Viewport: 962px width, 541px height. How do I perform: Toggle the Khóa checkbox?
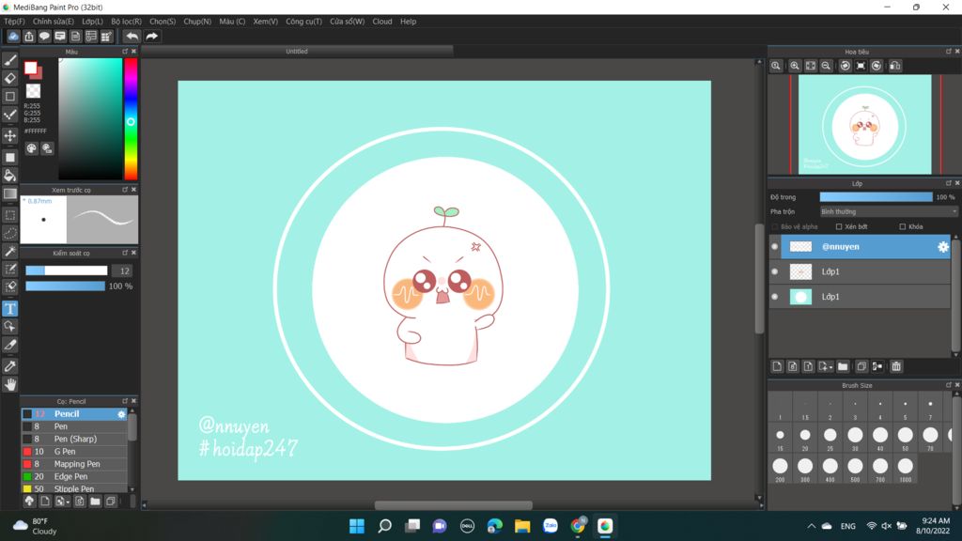903,226
